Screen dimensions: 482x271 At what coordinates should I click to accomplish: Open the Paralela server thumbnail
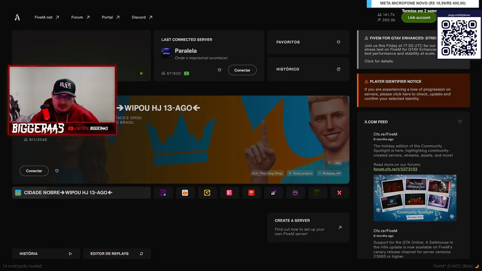point(167,53)
